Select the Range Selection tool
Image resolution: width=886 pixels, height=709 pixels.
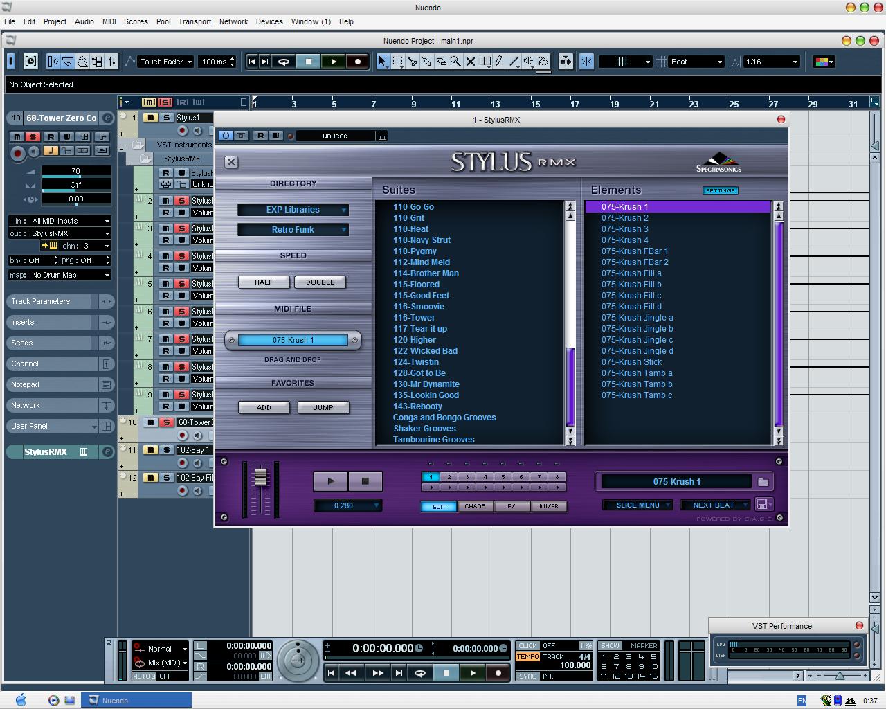(x=397, y=62)
